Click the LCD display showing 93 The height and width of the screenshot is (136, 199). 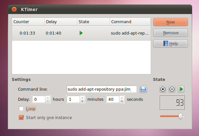pyautogui.click(x=172, y=102)
